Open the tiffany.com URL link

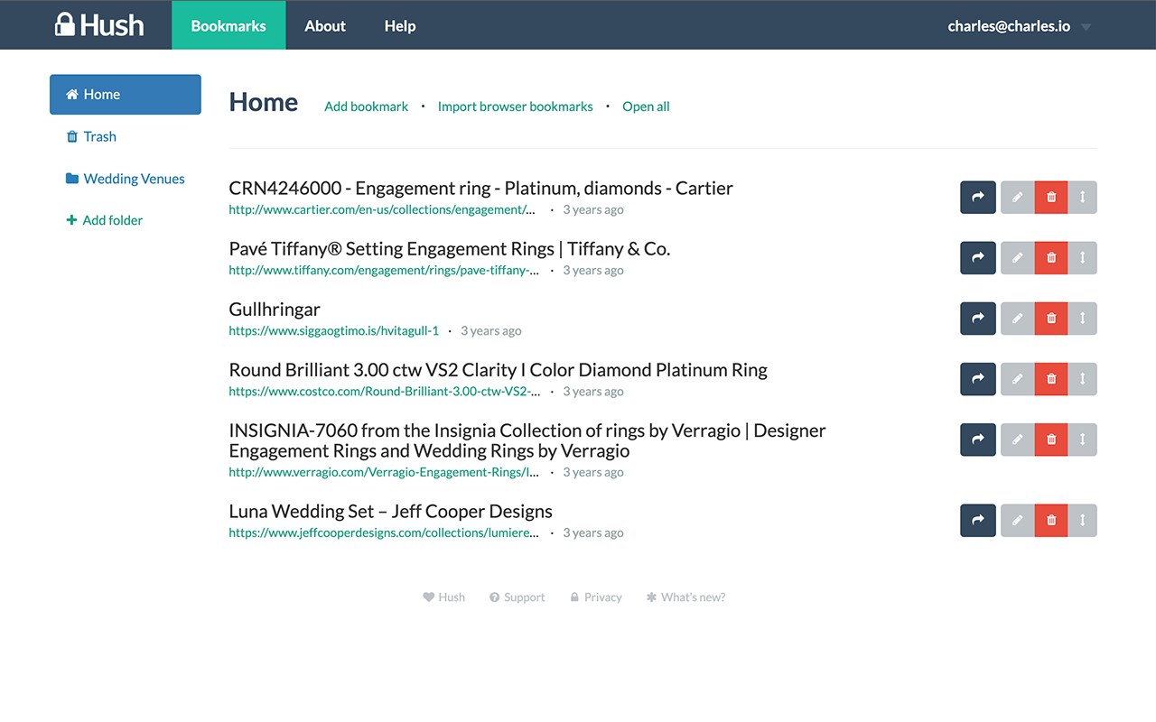pyautogui.click(x=384, y=270)
